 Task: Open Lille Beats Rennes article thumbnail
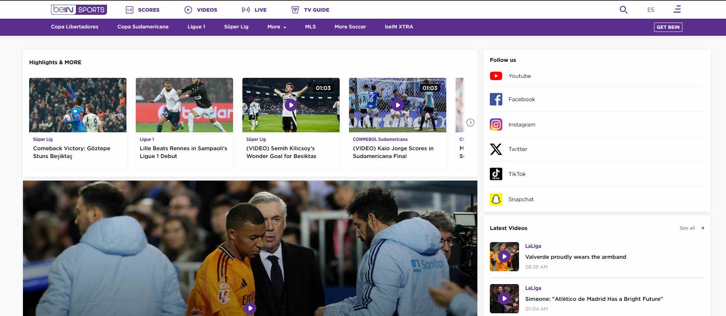pyautogui.click(x=184, y=105)
